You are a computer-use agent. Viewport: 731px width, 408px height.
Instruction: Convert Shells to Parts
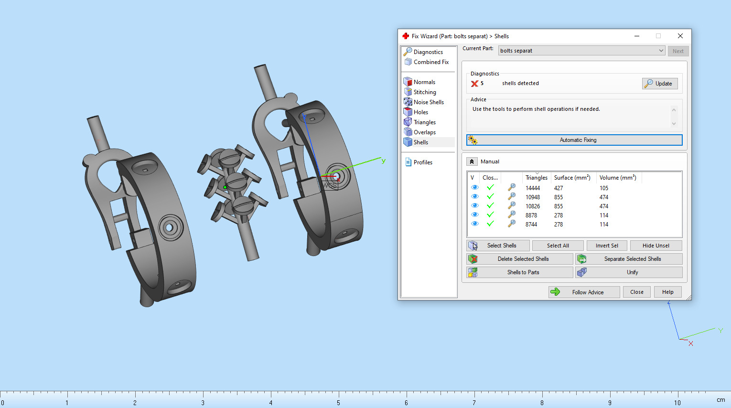click(520, 272)
